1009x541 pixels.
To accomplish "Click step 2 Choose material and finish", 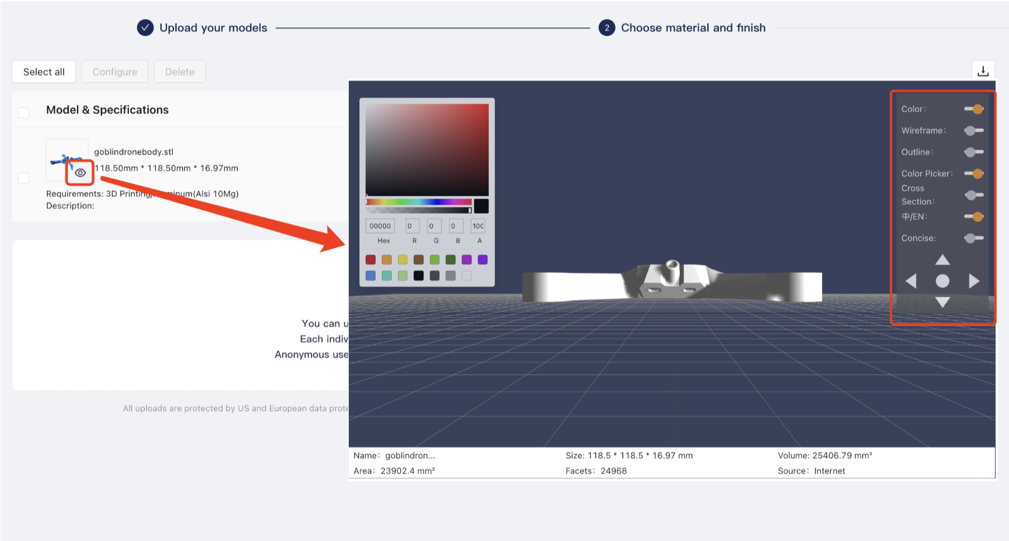I will (x=607, y=27).
